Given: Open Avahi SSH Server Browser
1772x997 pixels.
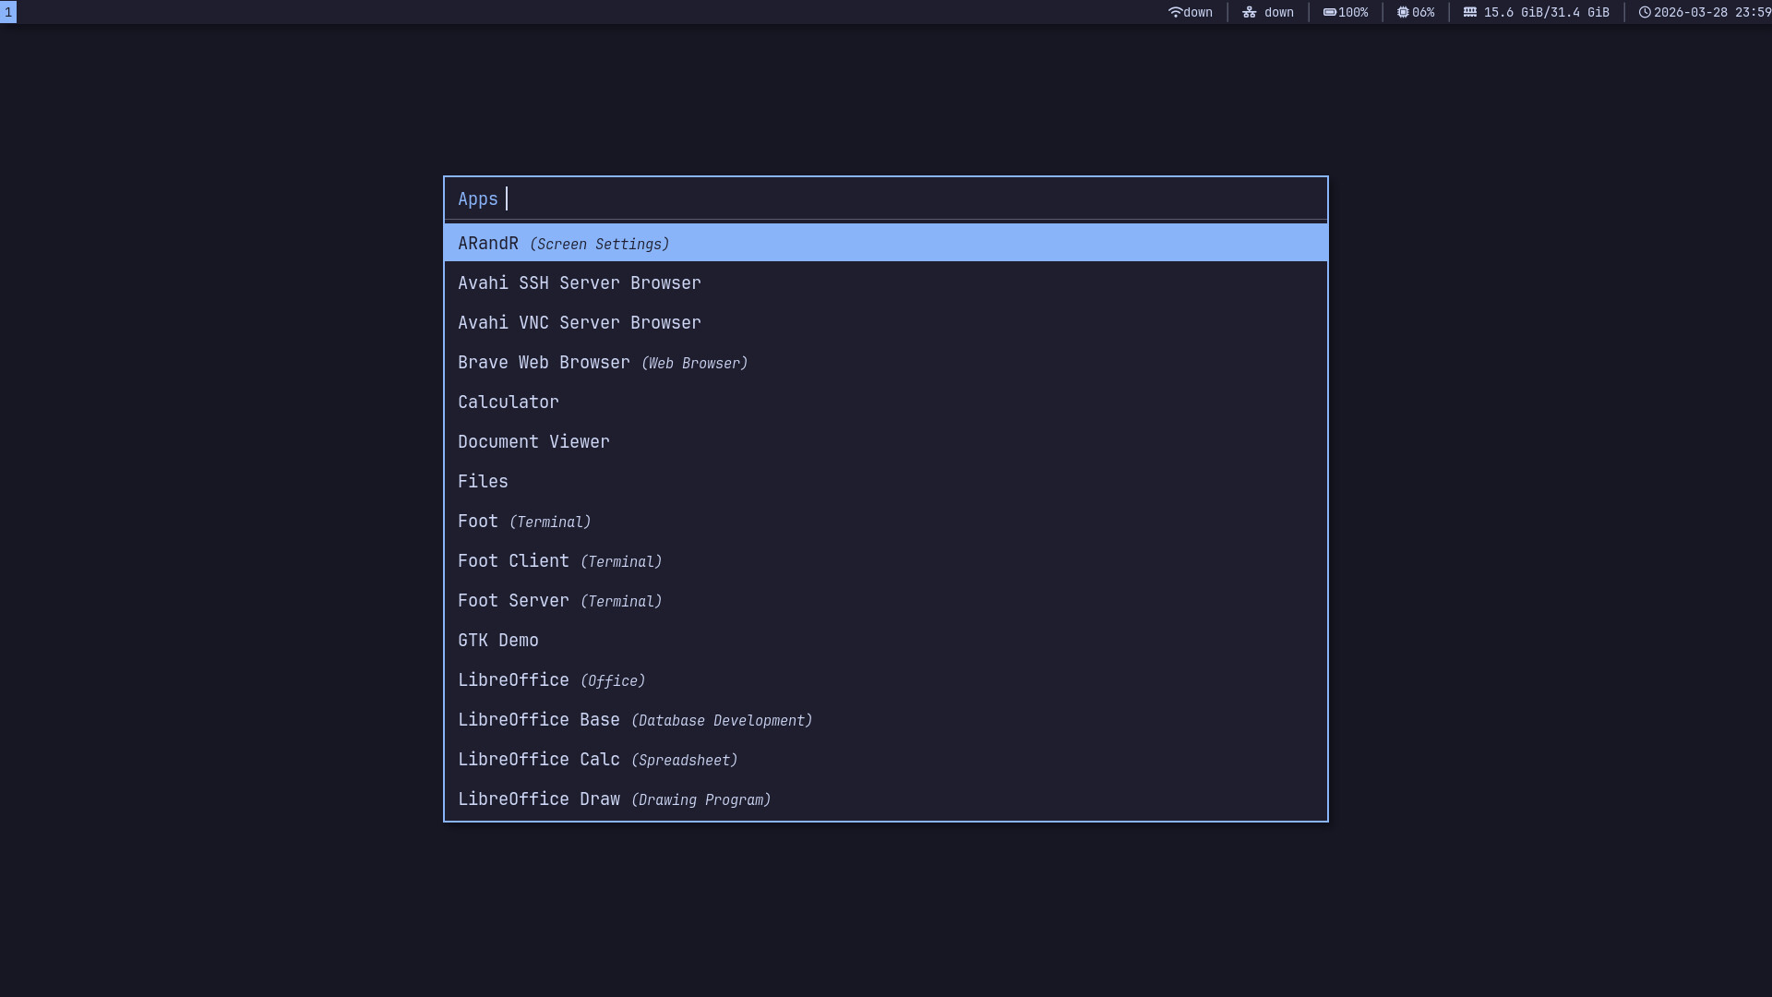Looking at the screenshot, I should 579,282.
